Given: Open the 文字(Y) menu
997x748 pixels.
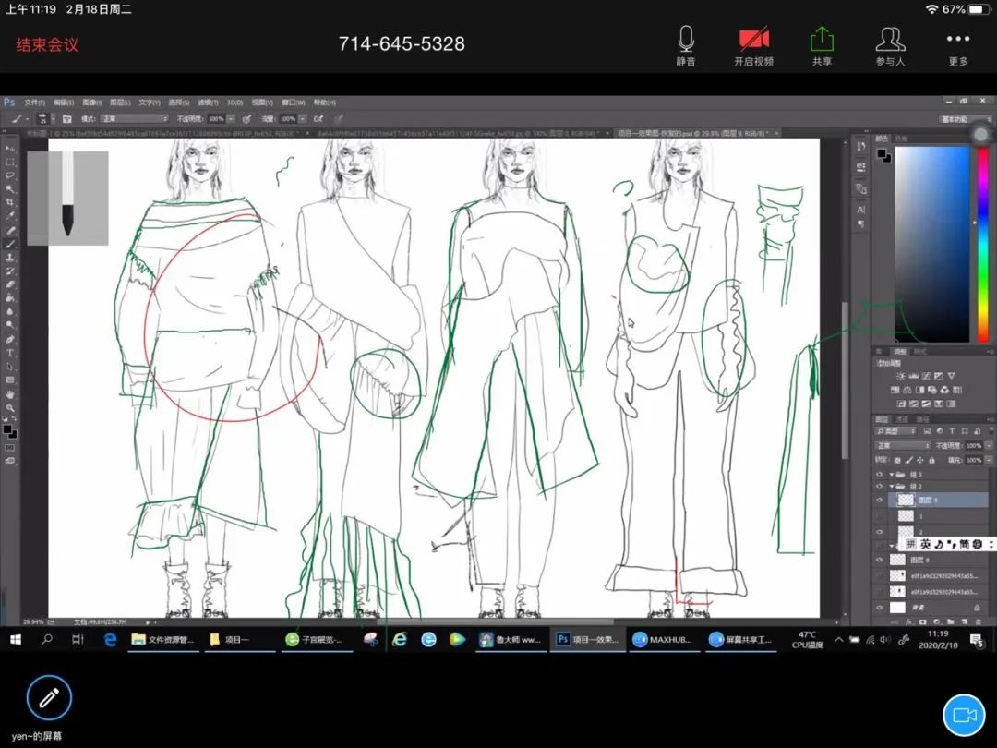Looking at the screenshot, I should tap(150, 103).
